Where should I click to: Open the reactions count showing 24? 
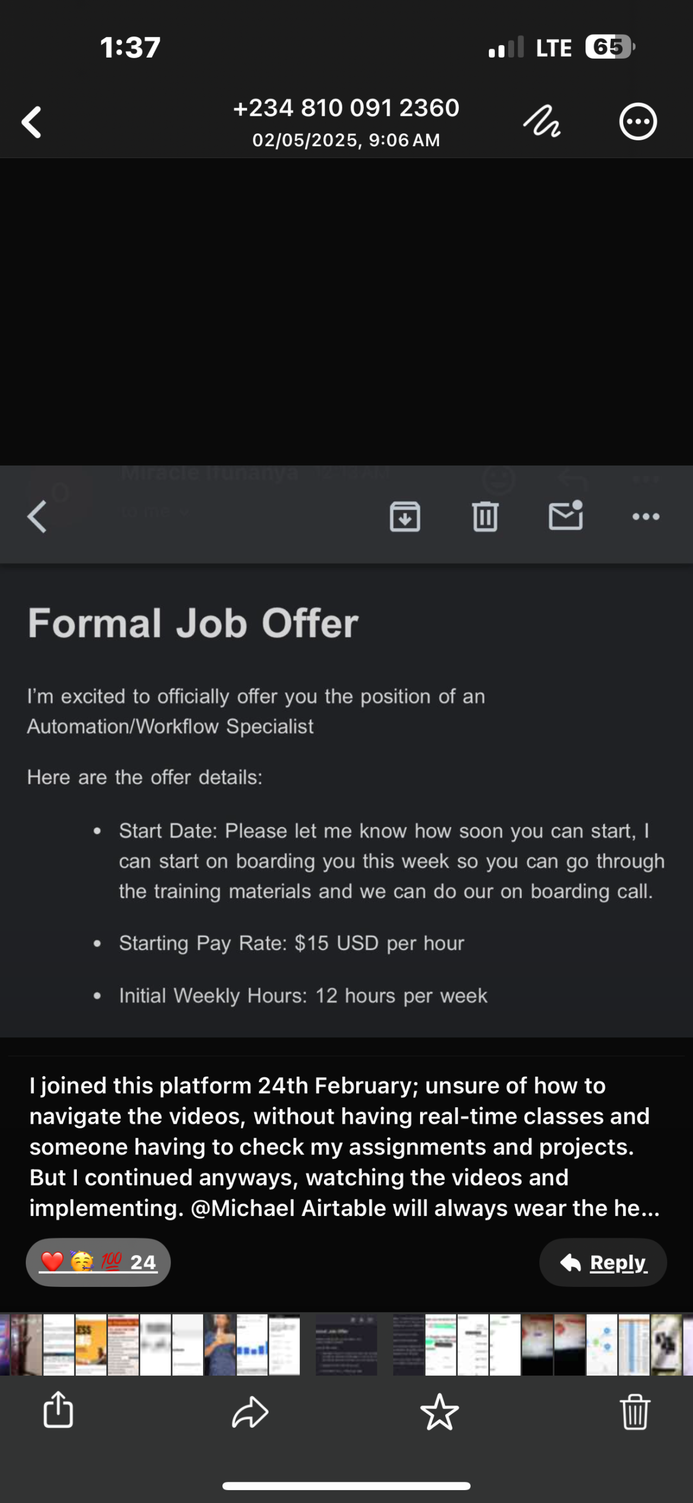[x=98, y=1262]
